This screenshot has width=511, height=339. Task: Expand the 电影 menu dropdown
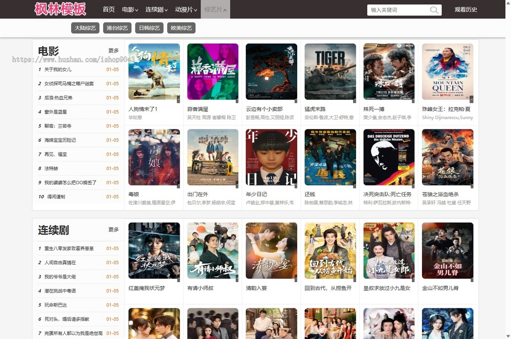pyautogui.click(x=130, y=9)
